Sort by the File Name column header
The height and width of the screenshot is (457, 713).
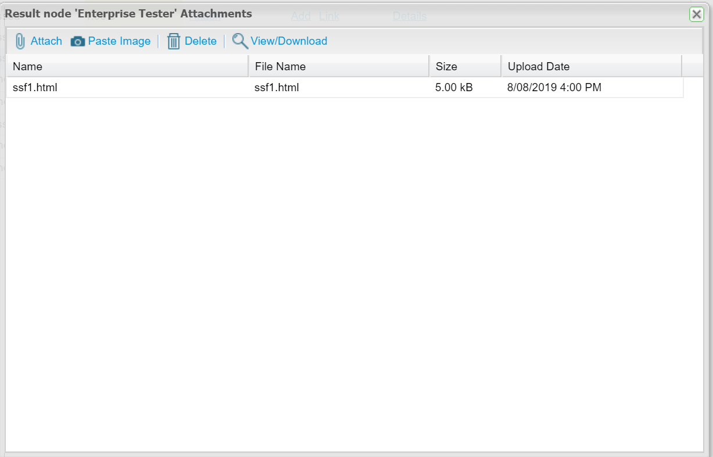click(x=338, y=66)
